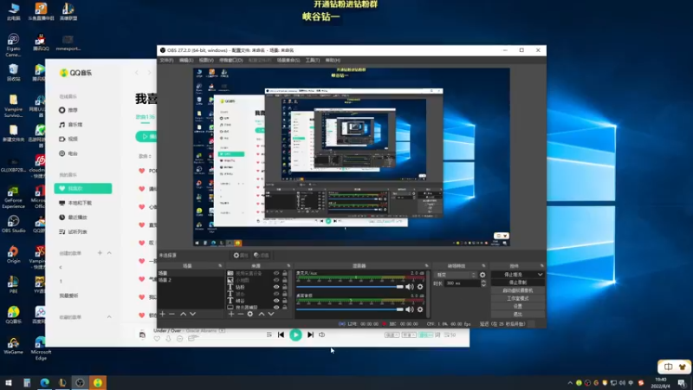693x390 pixels.
Task: Expand the 停止推流 button dropdown arrow
Action: tap(540, 275)
